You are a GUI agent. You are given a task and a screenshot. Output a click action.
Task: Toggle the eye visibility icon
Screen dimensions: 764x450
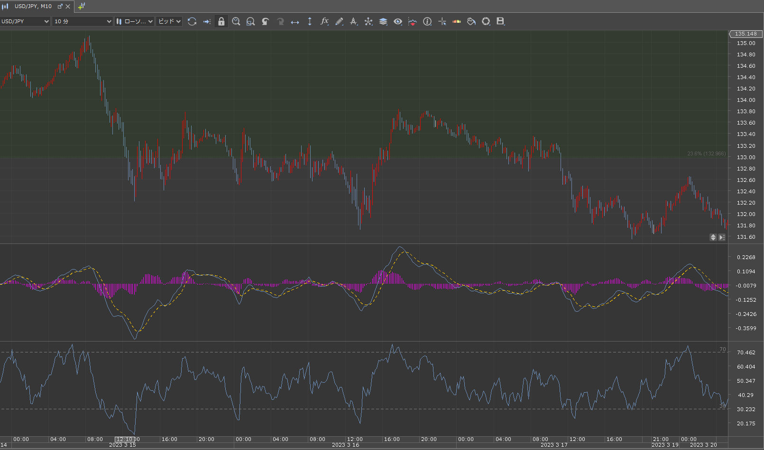tap(398, 21)
